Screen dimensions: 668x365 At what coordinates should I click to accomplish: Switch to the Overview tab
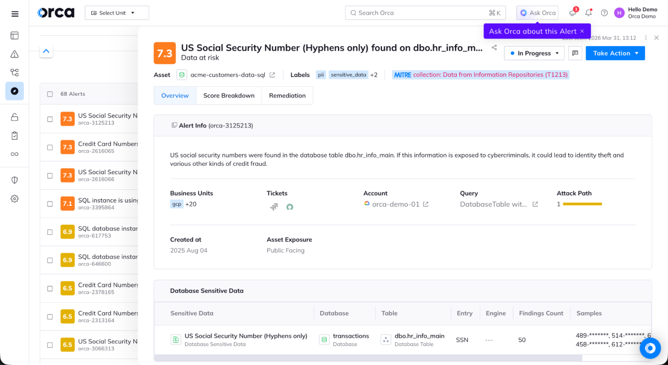tap(175, 96)
